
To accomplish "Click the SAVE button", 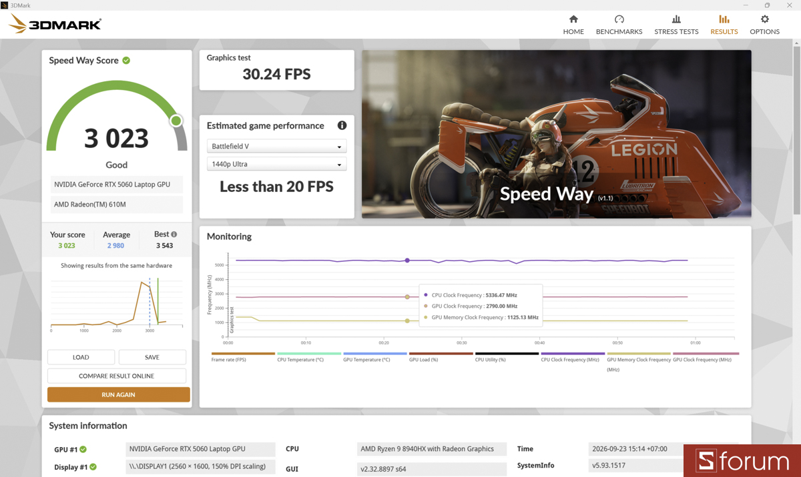I will (x=152, y=357).
